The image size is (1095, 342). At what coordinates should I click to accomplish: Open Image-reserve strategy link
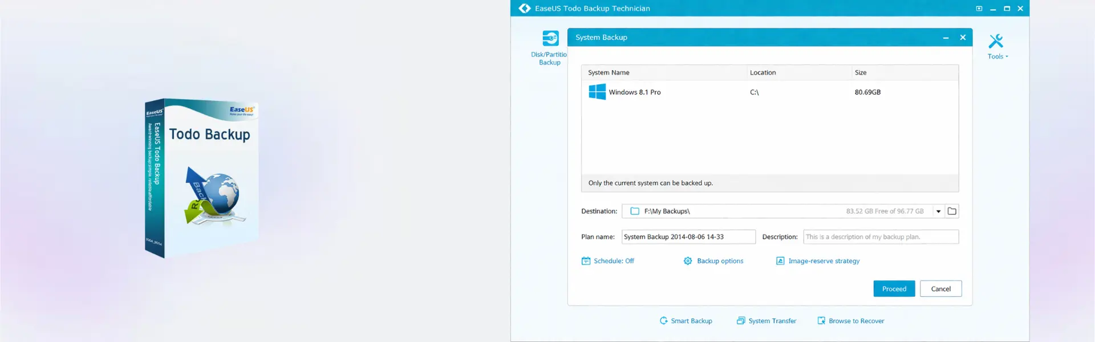click(824, 261)
